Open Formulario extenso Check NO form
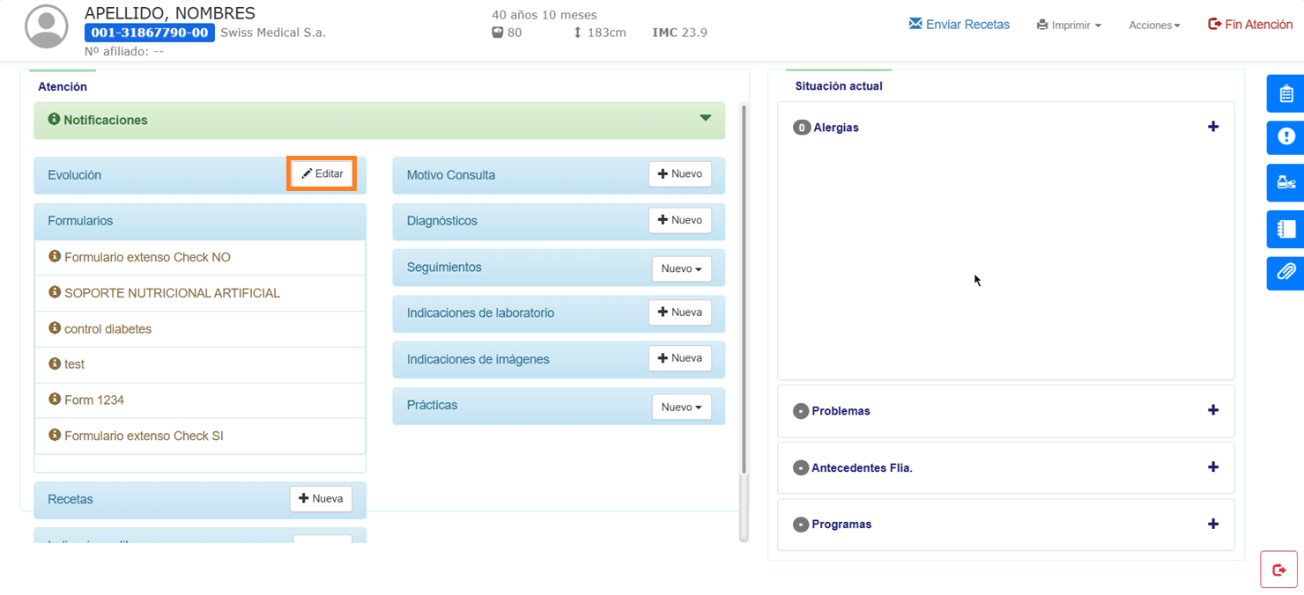The width and height of the screenshot is (1304, 595). (x=200, y=257)
